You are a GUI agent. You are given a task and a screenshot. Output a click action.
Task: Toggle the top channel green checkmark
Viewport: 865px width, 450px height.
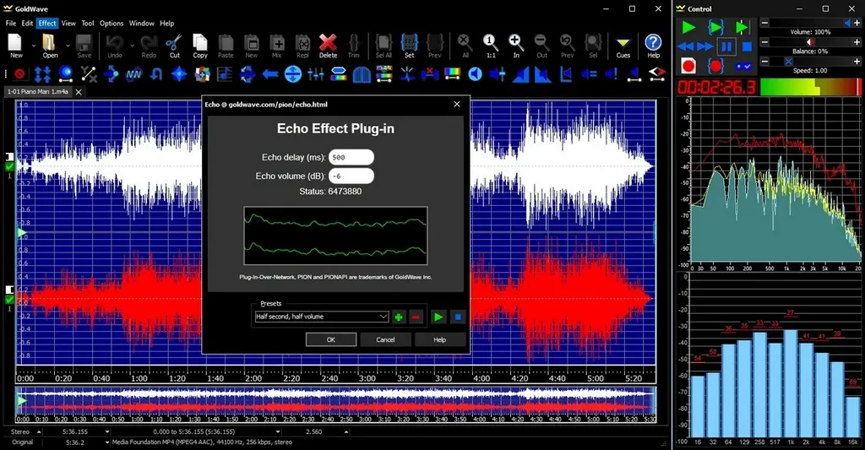click(x=10, y=166)
